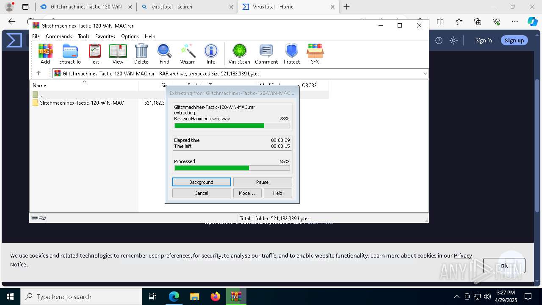
Task: Select the Glitchmachines-Tactic-120-WiN-MAC folder
Action: 78,103
